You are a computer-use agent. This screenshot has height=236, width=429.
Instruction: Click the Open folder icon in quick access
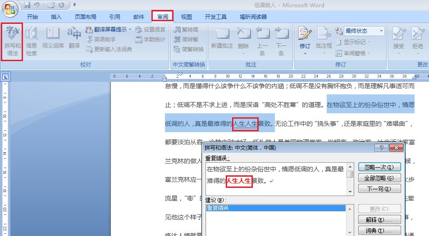pos(51,5)
